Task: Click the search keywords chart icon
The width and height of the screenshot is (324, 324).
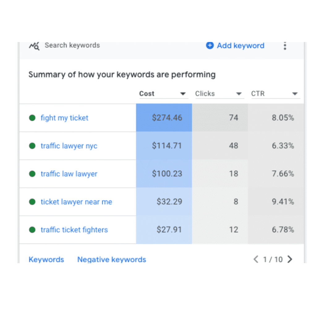Action: tap(34, 46)
